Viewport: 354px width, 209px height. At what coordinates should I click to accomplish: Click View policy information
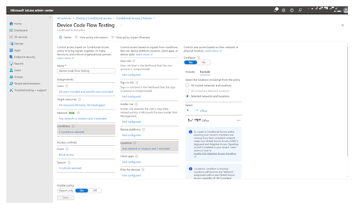point(91,37)
